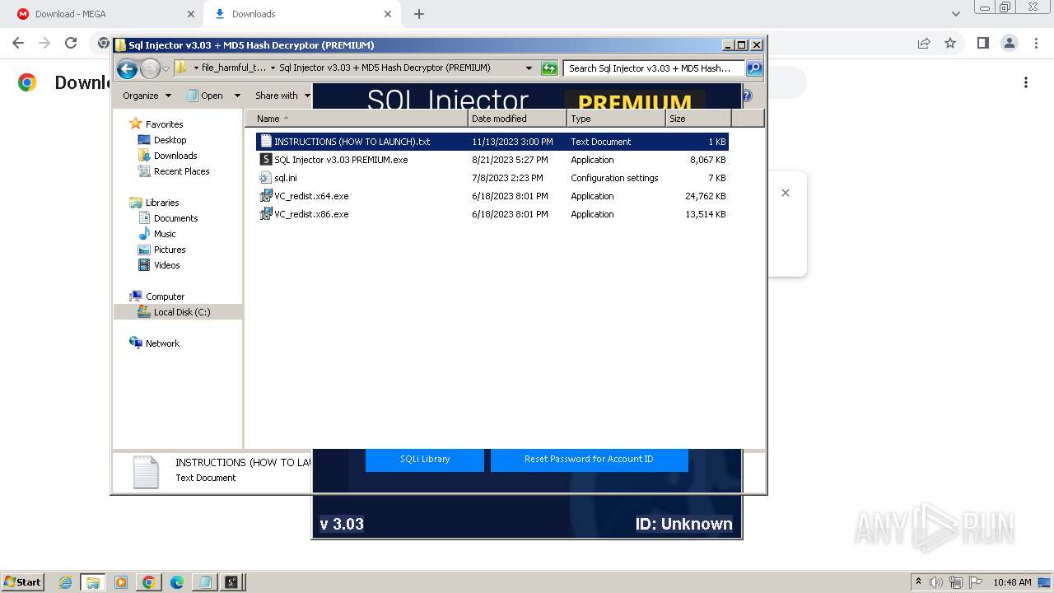The height and width of the screenshot is (593, 1054).
Task: Open a new Chrome tab
Action: (x=419, y=14)
